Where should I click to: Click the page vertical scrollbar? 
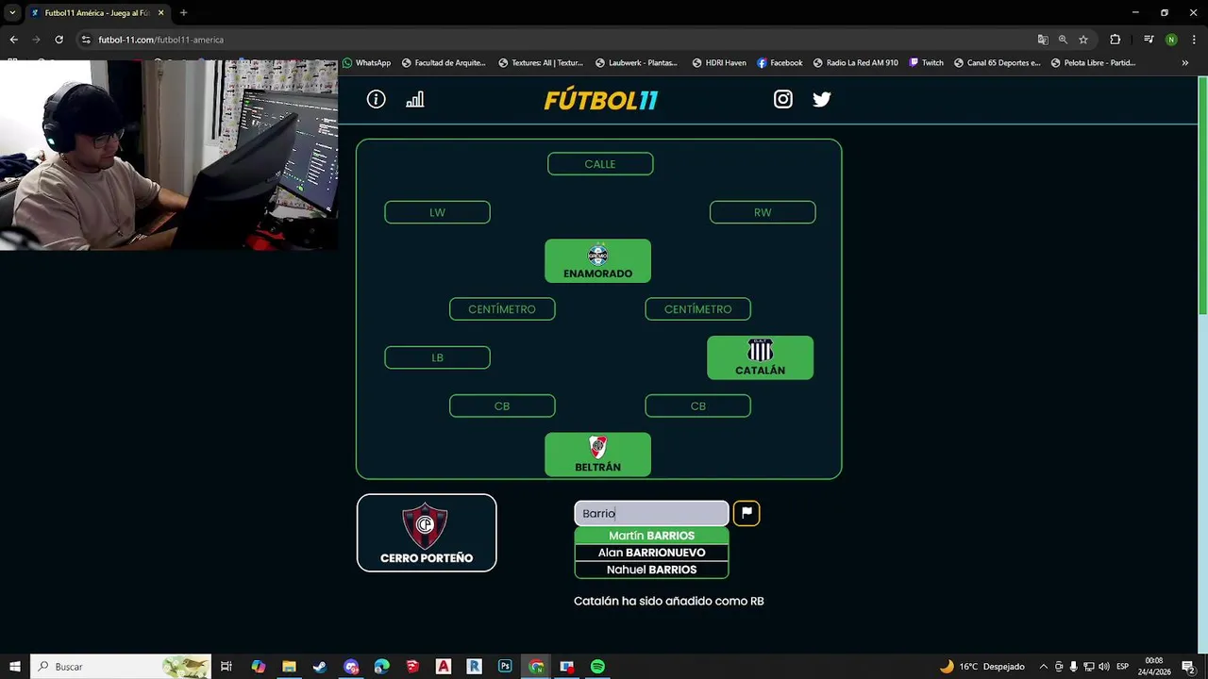[x=1202, y=198]
